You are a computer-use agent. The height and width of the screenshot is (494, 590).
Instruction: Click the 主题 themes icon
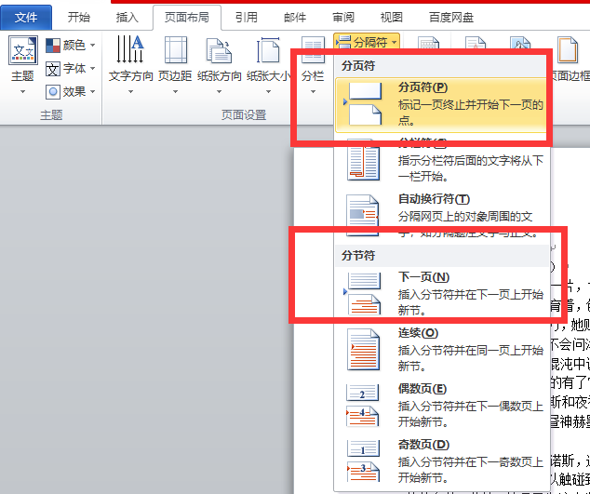point(23,50)
